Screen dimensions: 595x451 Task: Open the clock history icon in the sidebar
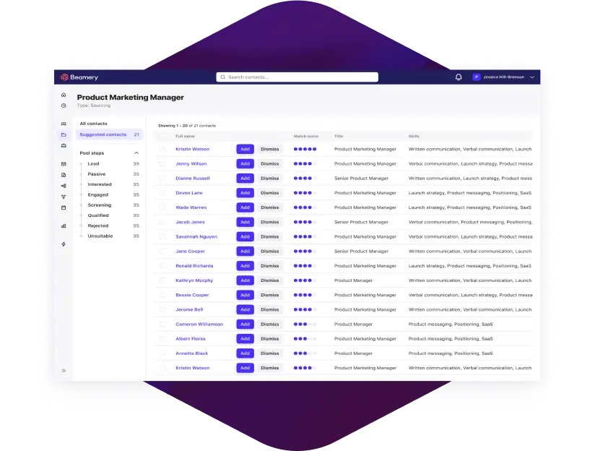click(x=64, y=106)
